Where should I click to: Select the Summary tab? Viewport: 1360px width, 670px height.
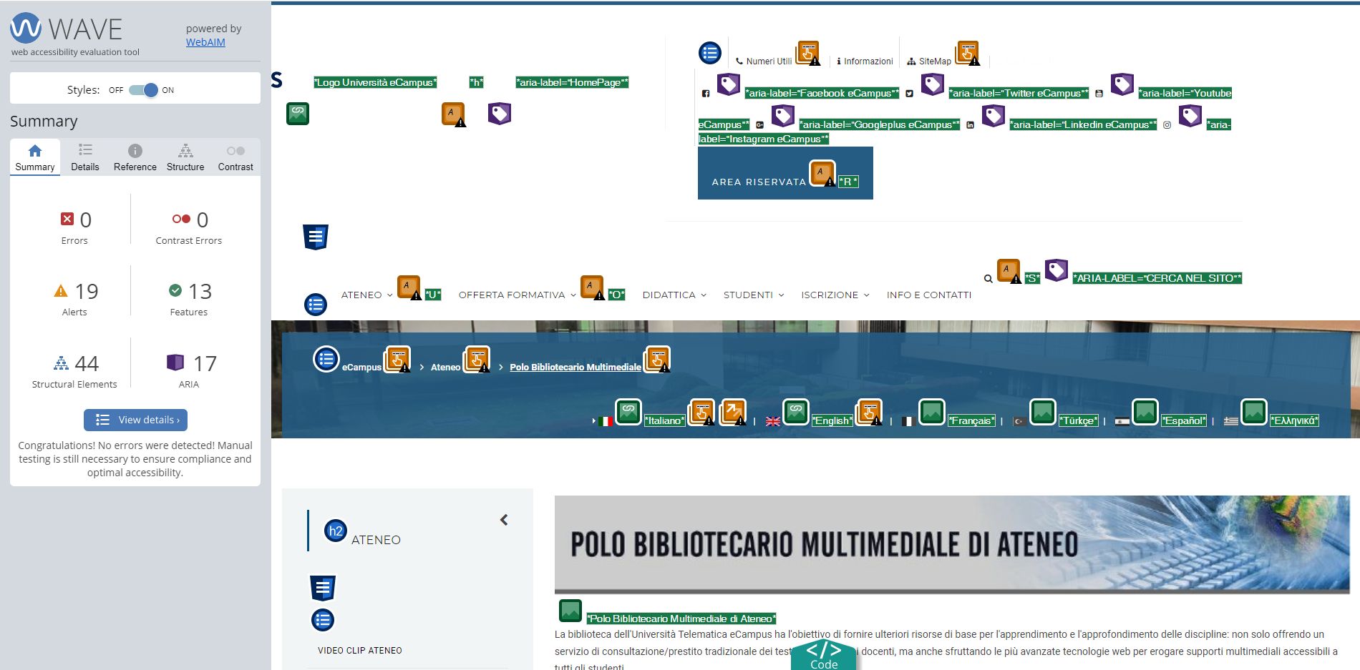click(35, 157)
